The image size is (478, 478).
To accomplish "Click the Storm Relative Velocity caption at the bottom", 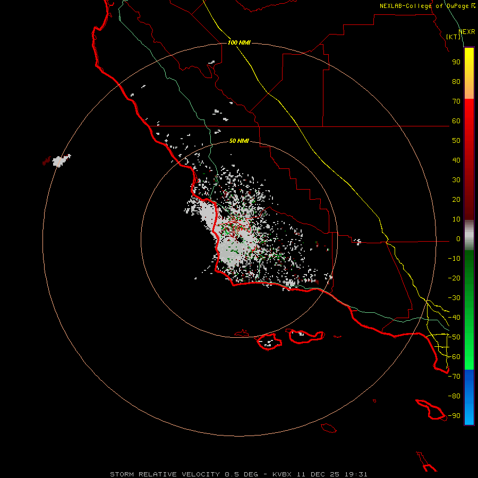I will click(x=238, y=474).
